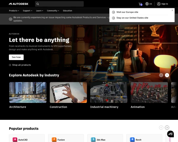
Task: Select Visit our Europe site
Action: (127, 12)
